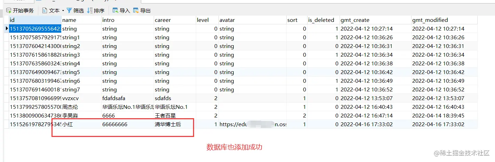Select gmt_modified cell 2022-04-14 18:39:45
Screen dimensions: 495x162
coord(444,115)
